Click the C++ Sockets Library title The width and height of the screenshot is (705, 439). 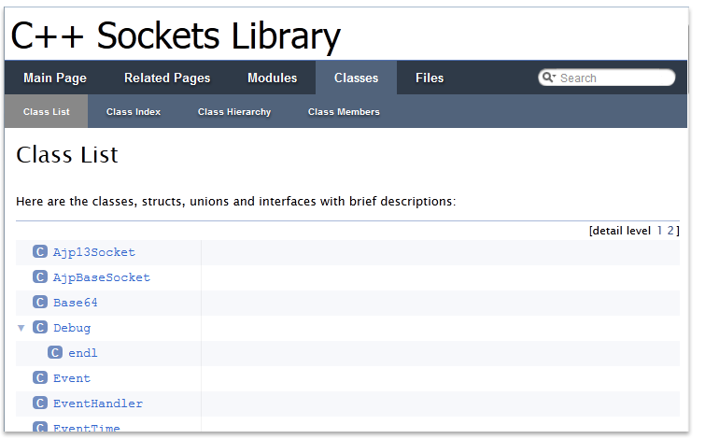click(x=176, y=36)
